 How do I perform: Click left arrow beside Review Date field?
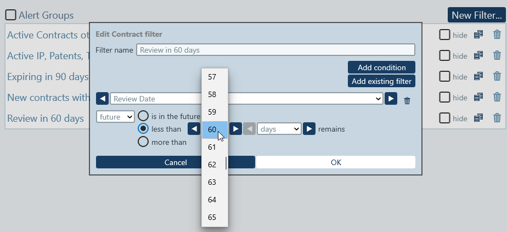[102, 99]
